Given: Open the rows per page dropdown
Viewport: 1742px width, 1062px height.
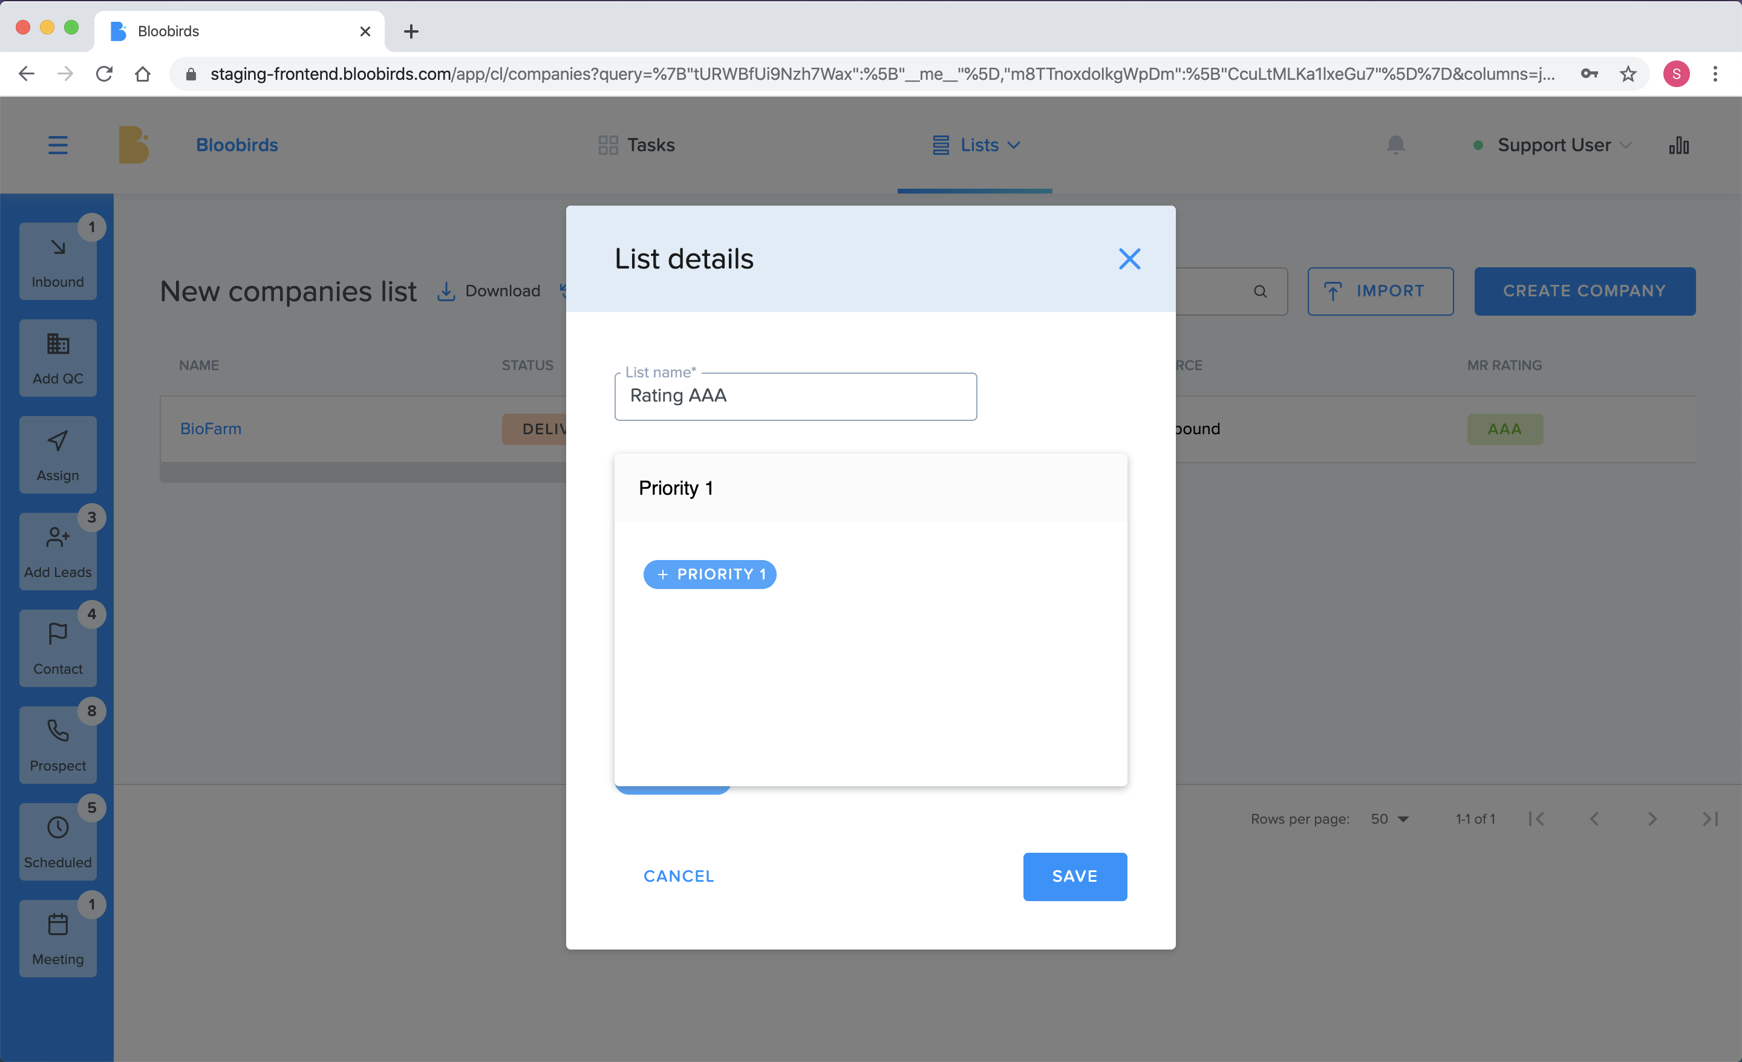Looking at the screenshot, I should [x=1389, y=819].
